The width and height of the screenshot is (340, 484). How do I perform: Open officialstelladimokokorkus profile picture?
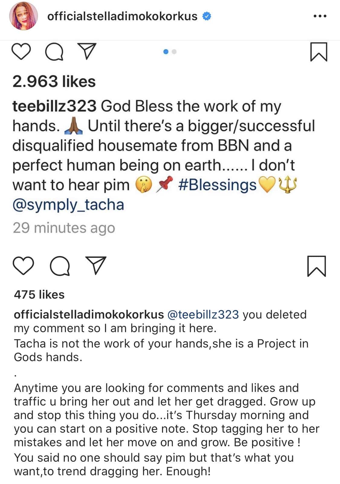click(24, 16)
